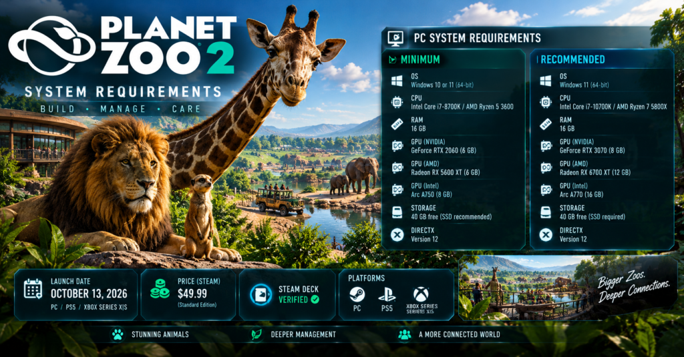Click the STEAM DECK VERIFIED label

(299, 294)
